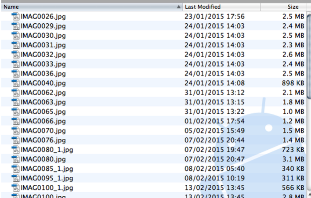Click the file name IMAG0032.jpg

tap(43, 55)
